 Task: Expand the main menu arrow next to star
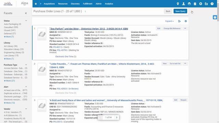(x=40, y=4)
